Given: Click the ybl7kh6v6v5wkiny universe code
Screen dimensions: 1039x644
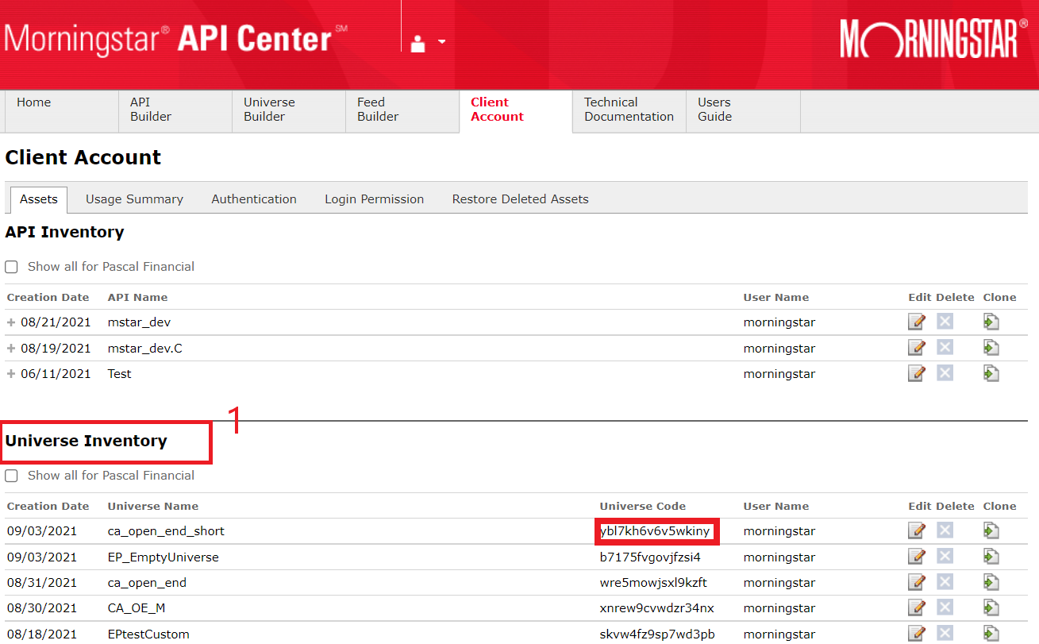Looking at the screenshot, I should pos(656,531).
